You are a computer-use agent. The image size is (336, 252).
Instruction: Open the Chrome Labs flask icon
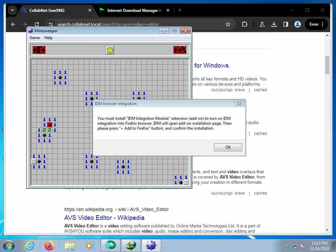[x=262, y=24]
